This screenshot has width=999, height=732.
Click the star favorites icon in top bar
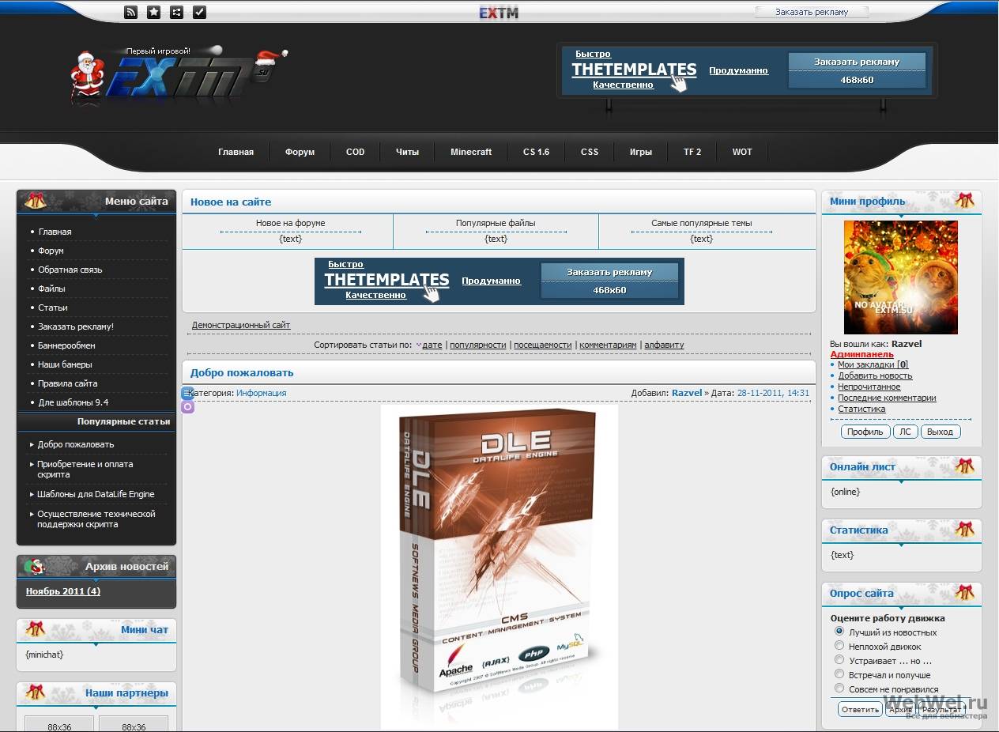pos(153,12)
